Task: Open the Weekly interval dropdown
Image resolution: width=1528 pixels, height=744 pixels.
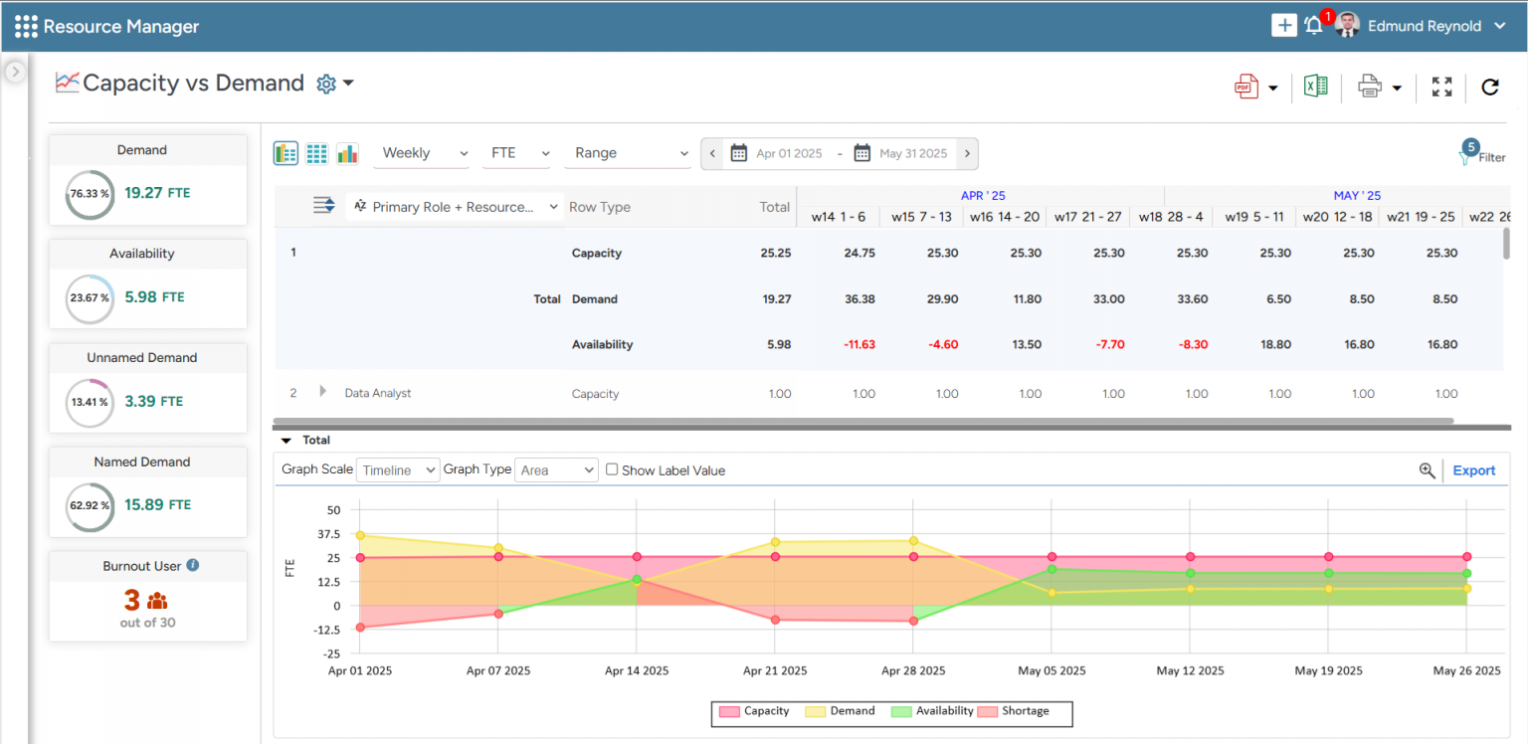Action: [421, 153]
